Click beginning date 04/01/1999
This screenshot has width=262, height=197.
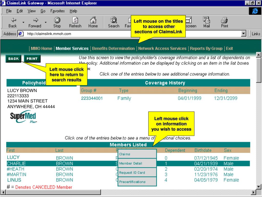coord(190,98)
